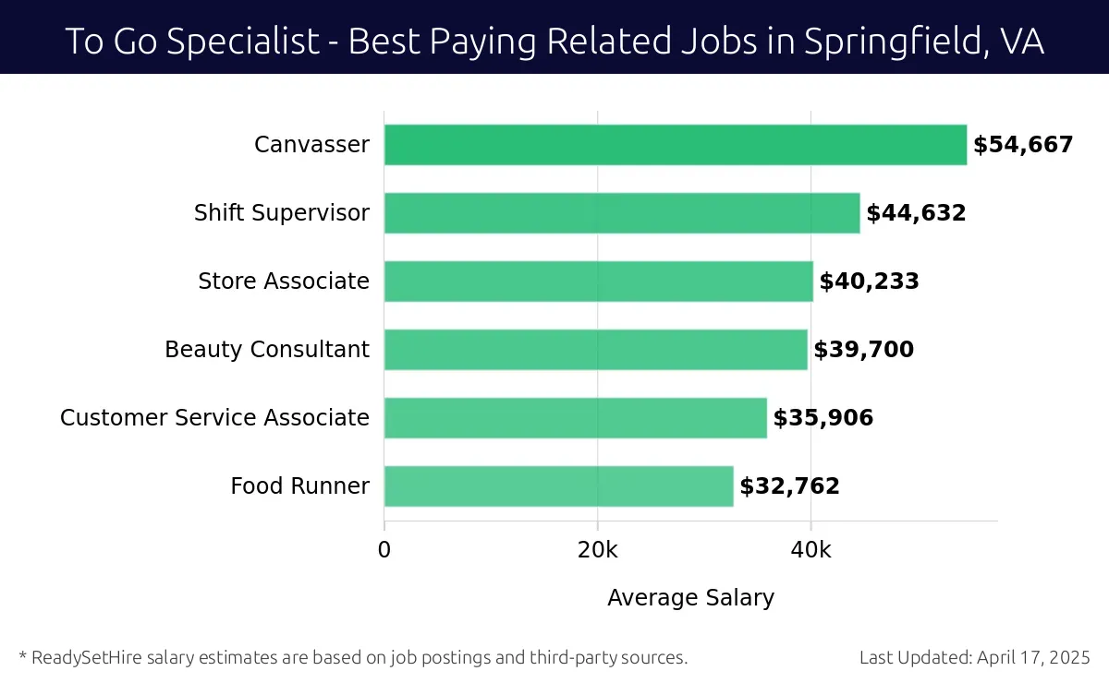Select the $35,906 value label
This screenshot has height=683, width=1109.
pos(823,418)
